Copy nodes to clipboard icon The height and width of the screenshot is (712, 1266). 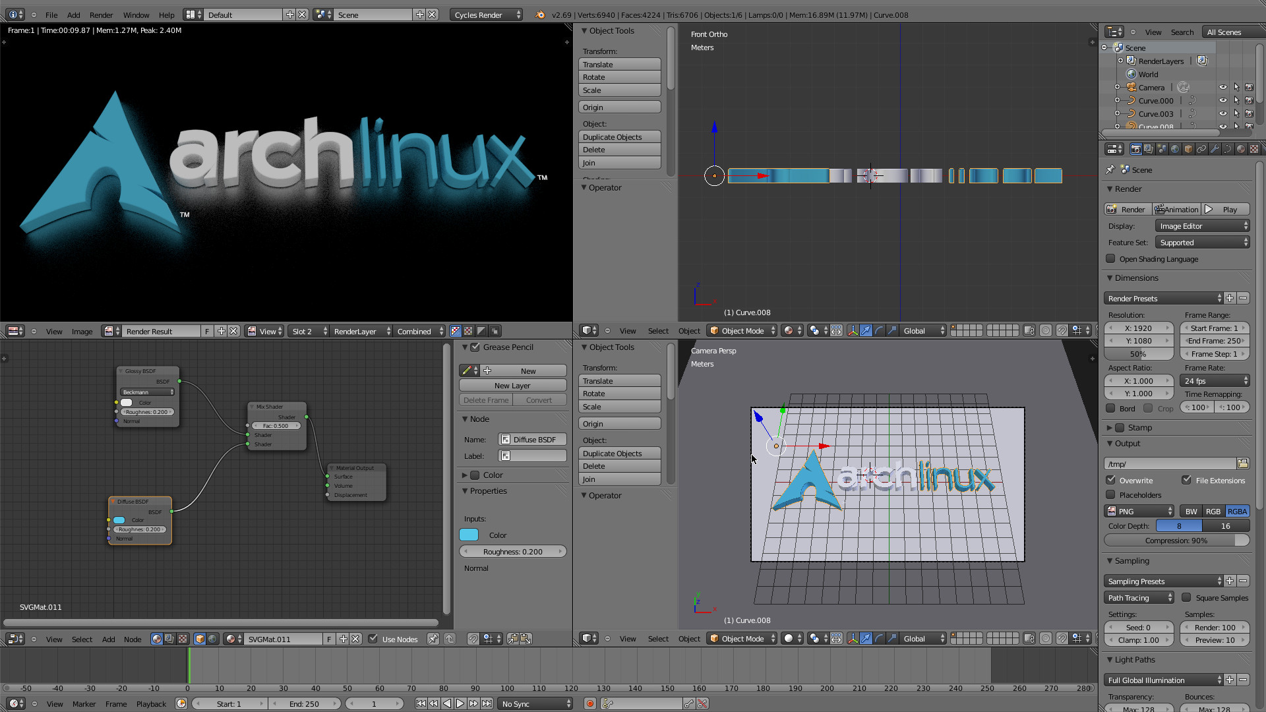pos(513,639)
